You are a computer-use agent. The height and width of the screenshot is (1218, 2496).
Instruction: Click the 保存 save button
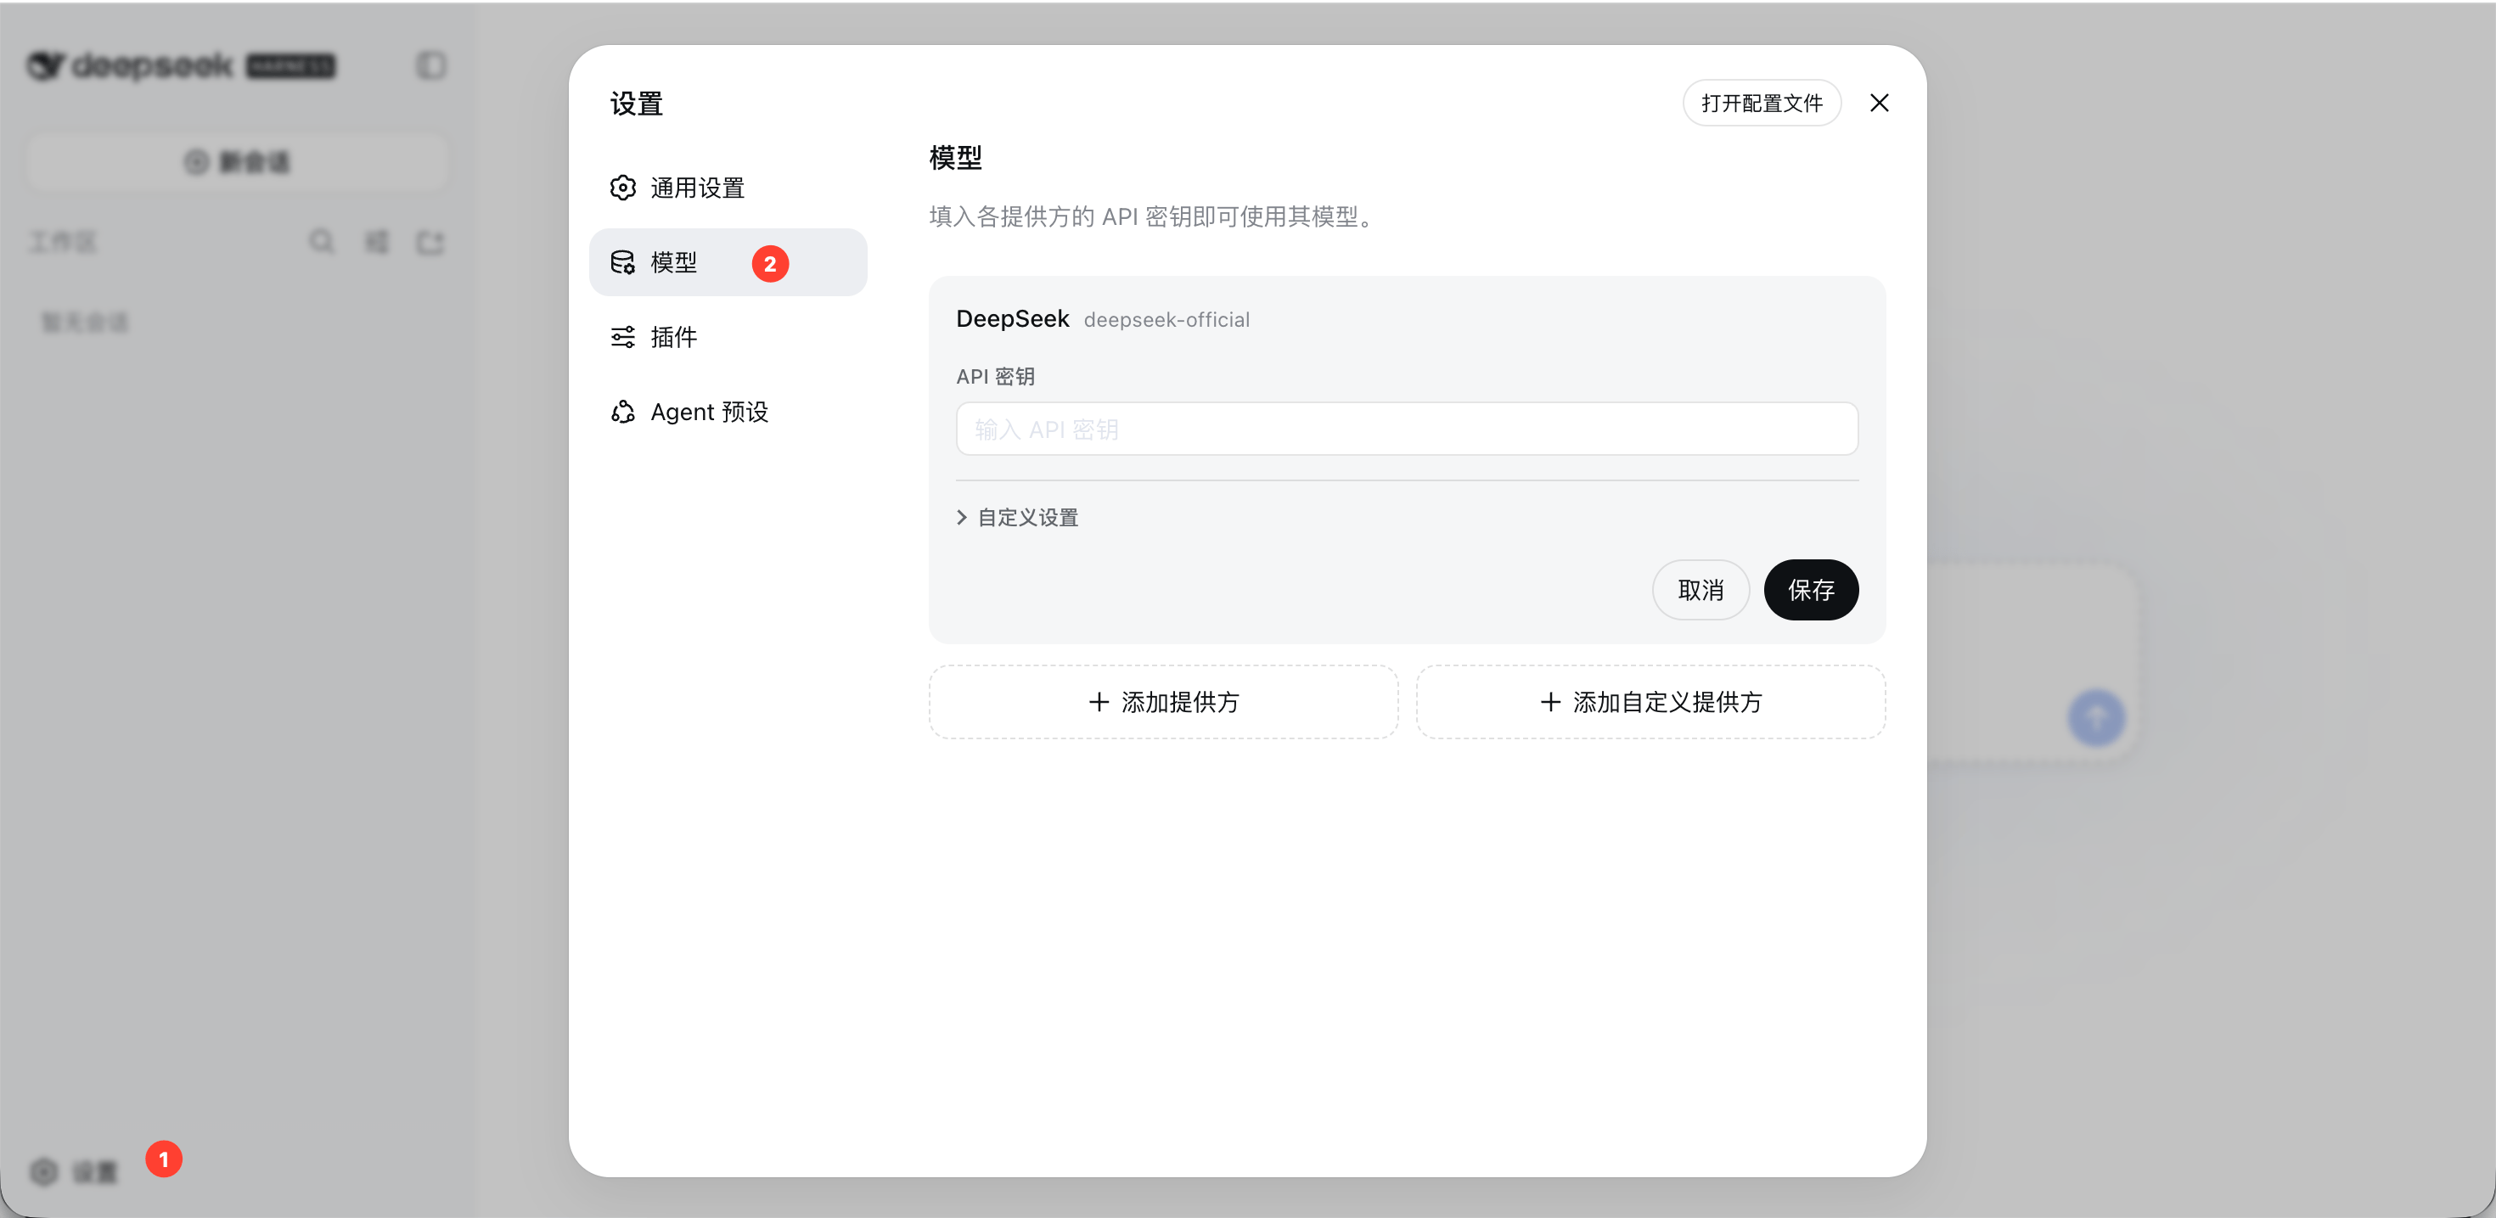click(x=1811, y=590)
